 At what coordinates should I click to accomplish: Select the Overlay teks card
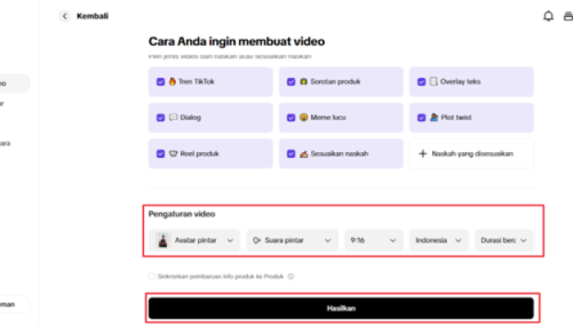point(471,82)
